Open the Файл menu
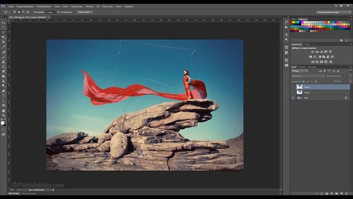This screenshot has width=353, height=199. click(11, 7)
